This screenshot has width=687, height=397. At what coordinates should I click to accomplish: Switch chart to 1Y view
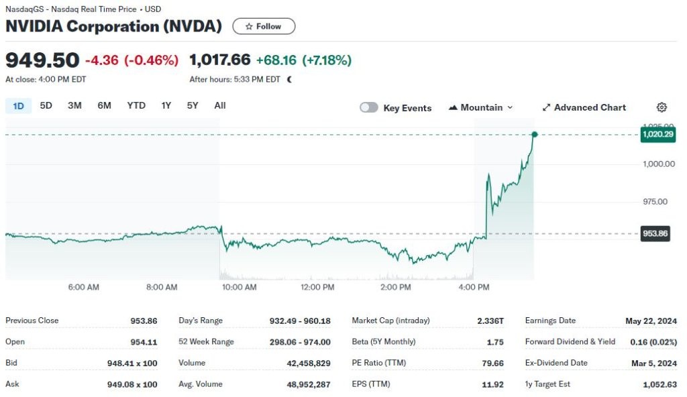pyautogui.click(x=166, y=105)
